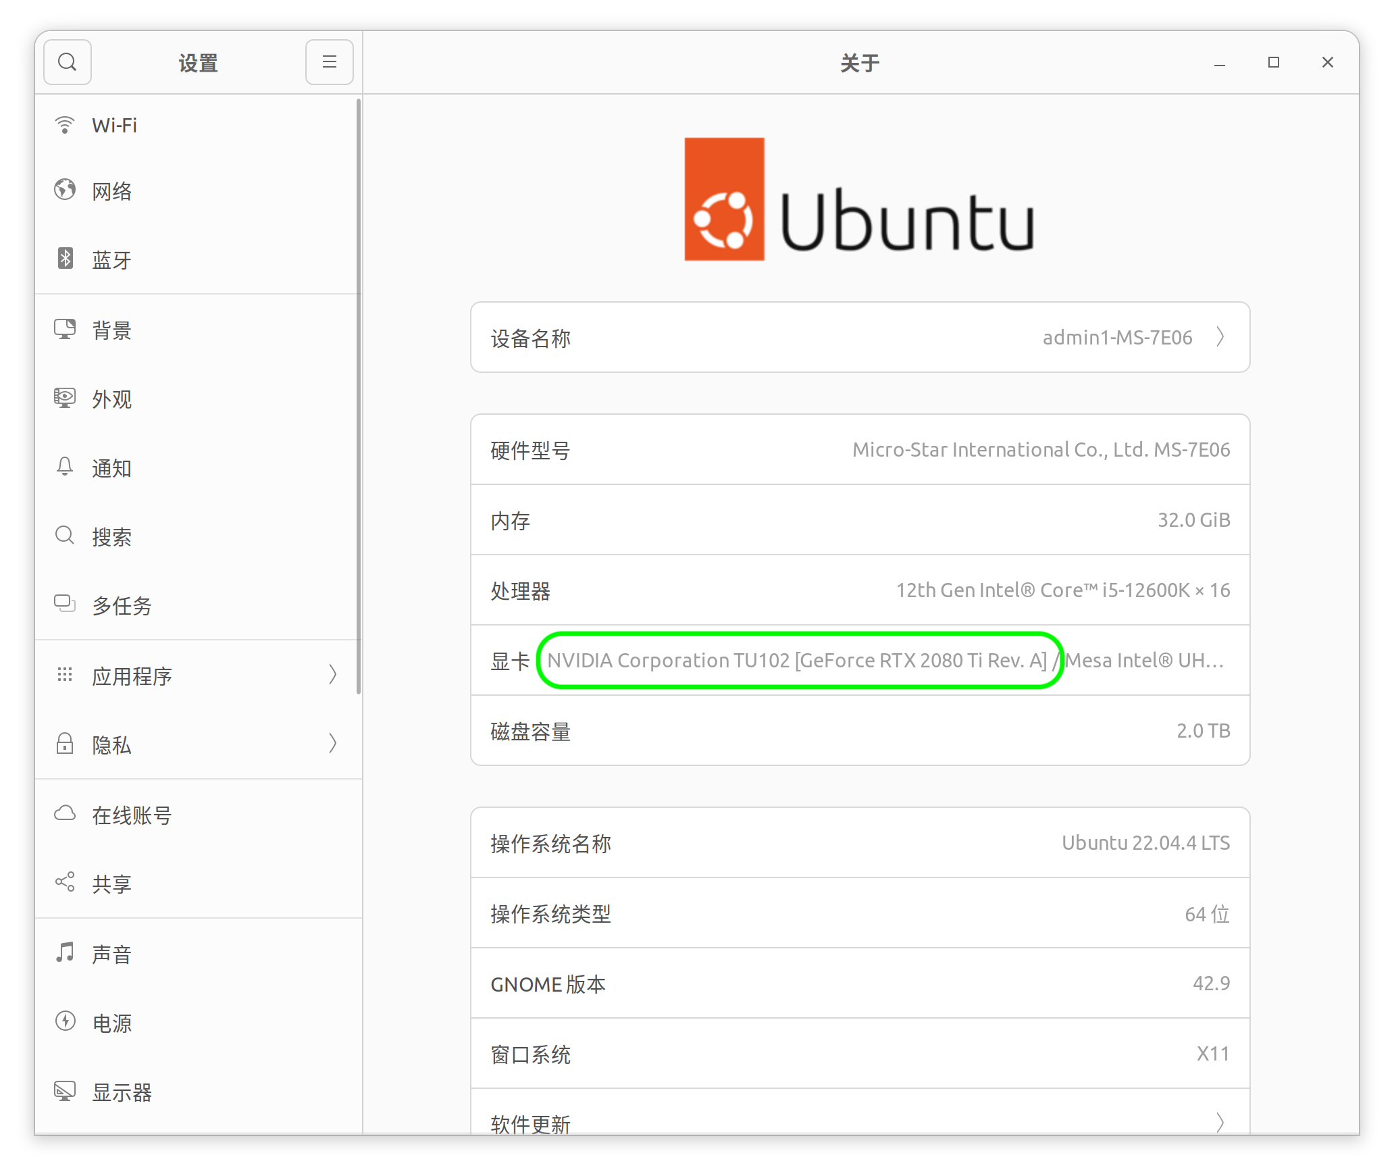Click the Ubuntu 22.04.4 LTS value
This screenshot has height=1174, width=1394.
tap(1146, 843)
